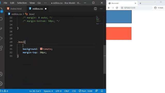
Task: Click the HTML5 icon on index.html tab
Action: pyautogui.click(x=8, y=9)
